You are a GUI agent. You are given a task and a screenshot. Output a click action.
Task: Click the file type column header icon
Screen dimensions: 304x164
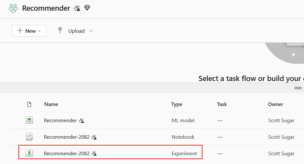pos(29,104)
